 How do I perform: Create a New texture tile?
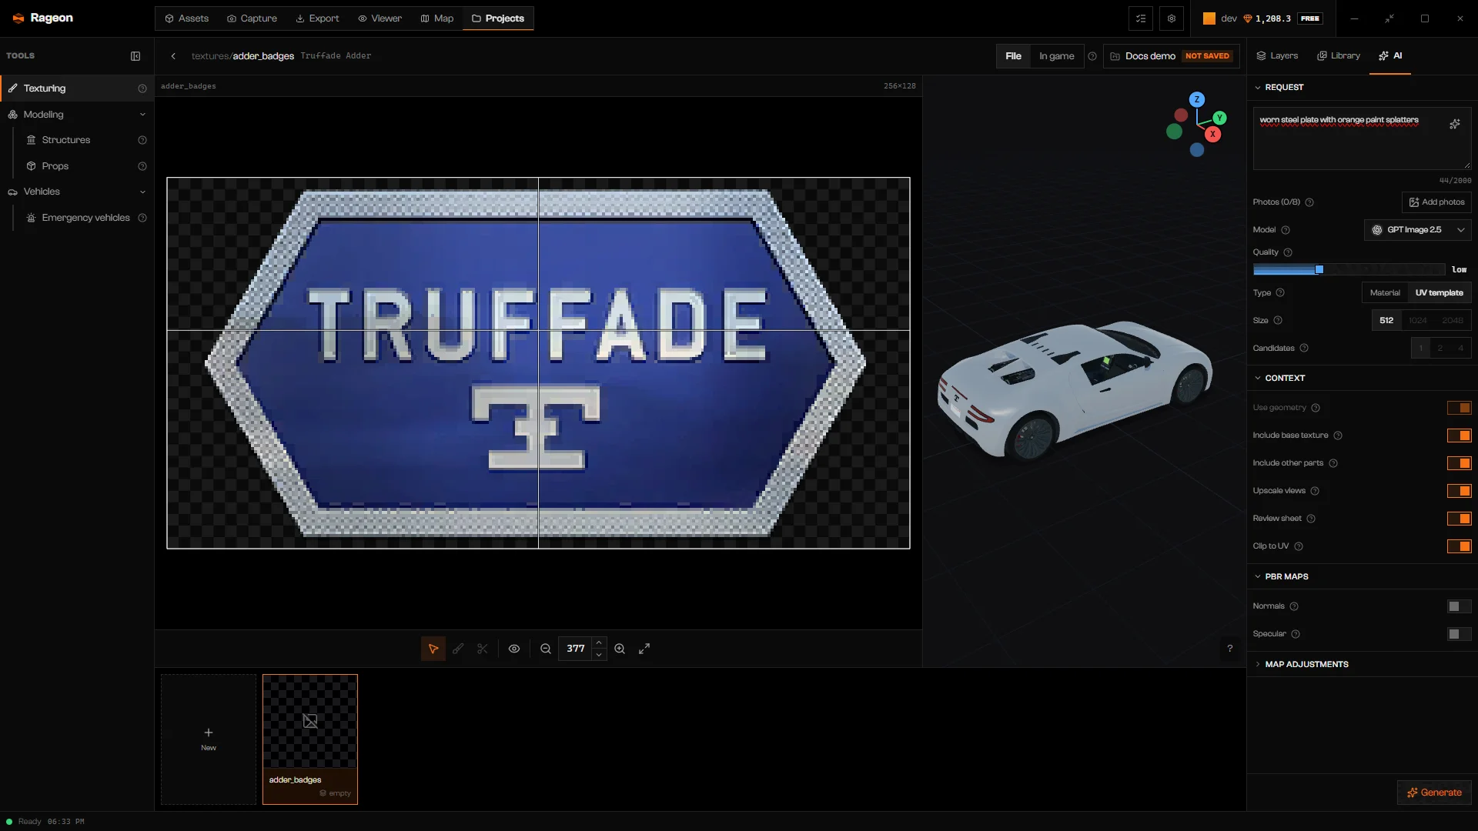coord(209,739)
